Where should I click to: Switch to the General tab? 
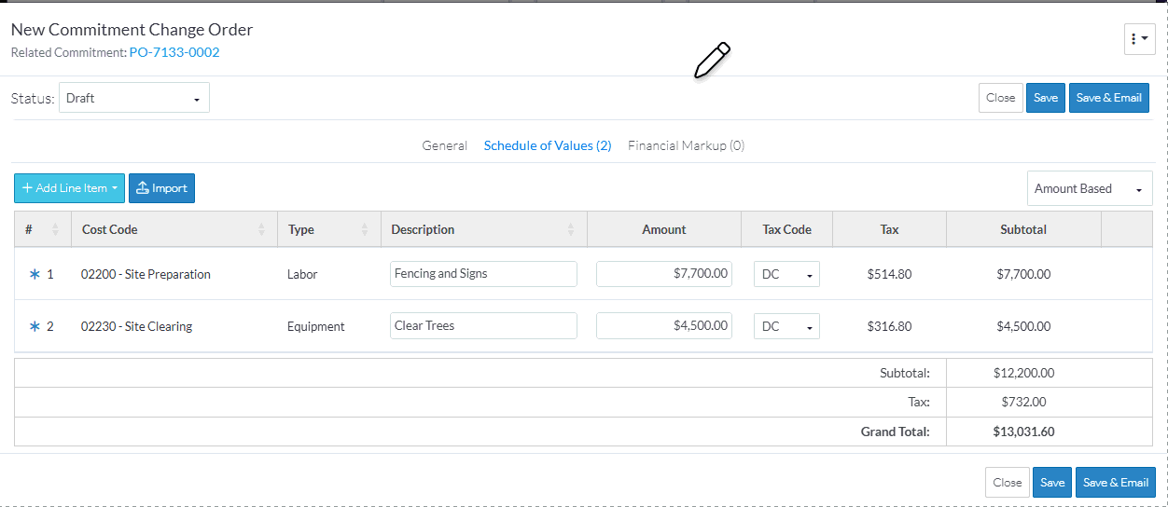(445, 145)
